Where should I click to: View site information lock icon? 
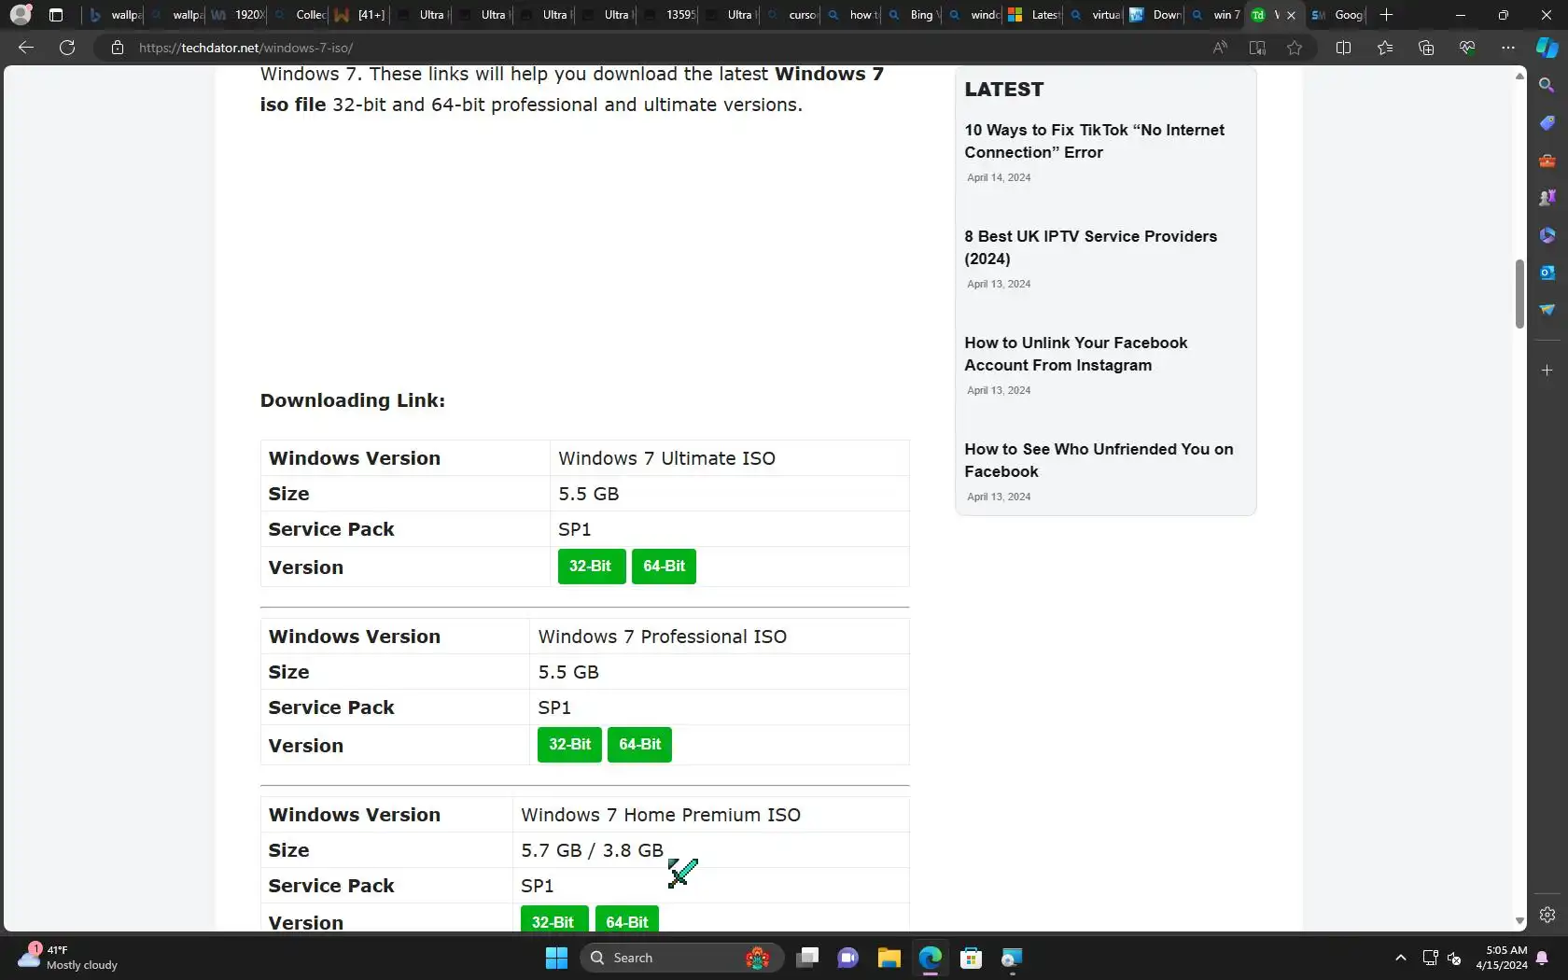pos(118,48)
